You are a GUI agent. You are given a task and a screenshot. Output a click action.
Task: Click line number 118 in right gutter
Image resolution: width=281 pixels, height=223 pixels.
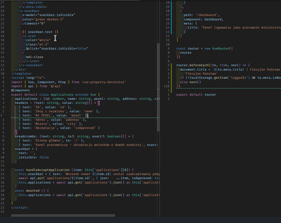coord(166,86)
